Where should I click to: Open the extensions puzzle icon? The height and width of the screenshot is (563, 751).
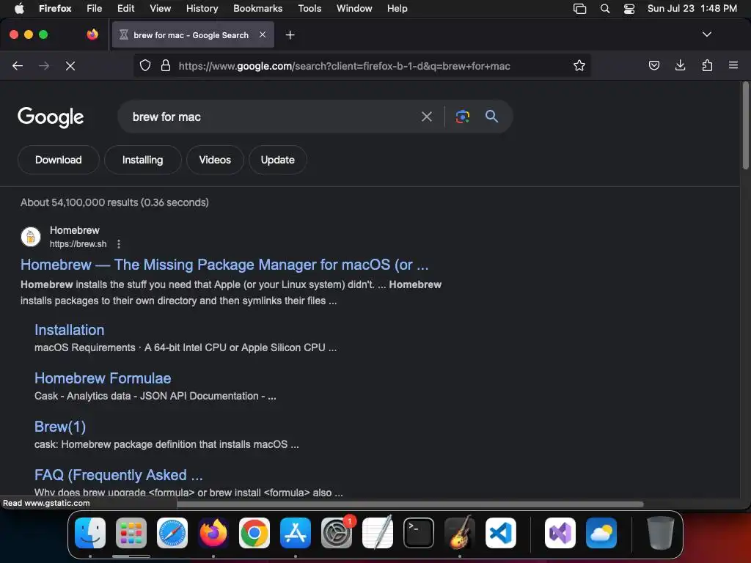coord(707,65)
